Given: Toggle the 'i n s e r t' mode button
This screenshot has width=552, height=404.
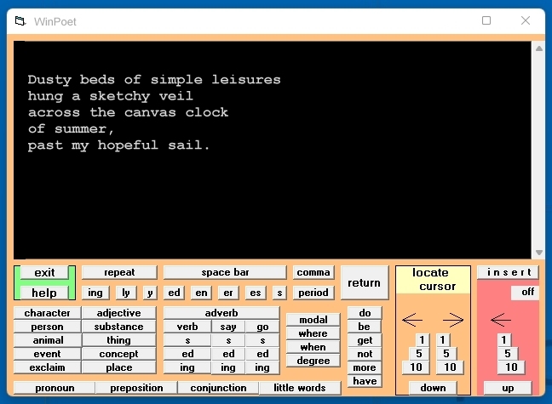Looking at the screenshot, I should (508, 272).
